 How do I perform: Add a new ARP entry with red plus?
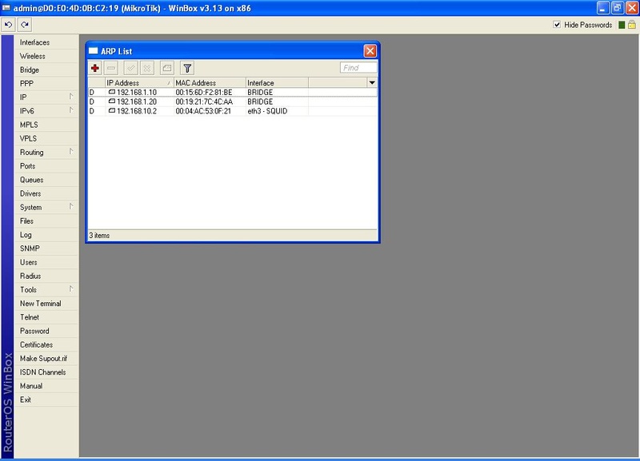click(95, 68)
